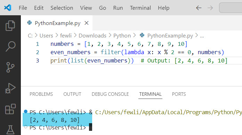242x135 pixels.
Task: Switch to the DEBUG CONSOLE tab
Action: pos(110,94)
